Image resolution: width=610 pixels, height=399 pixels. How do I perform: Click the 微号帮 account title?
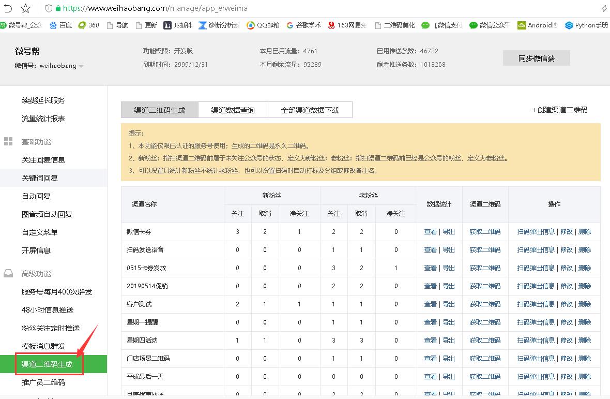(x=27, y=51)
